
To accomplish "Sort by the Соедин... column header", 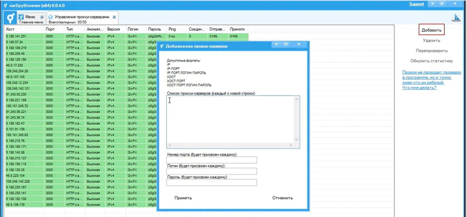I will click(197, 29).
